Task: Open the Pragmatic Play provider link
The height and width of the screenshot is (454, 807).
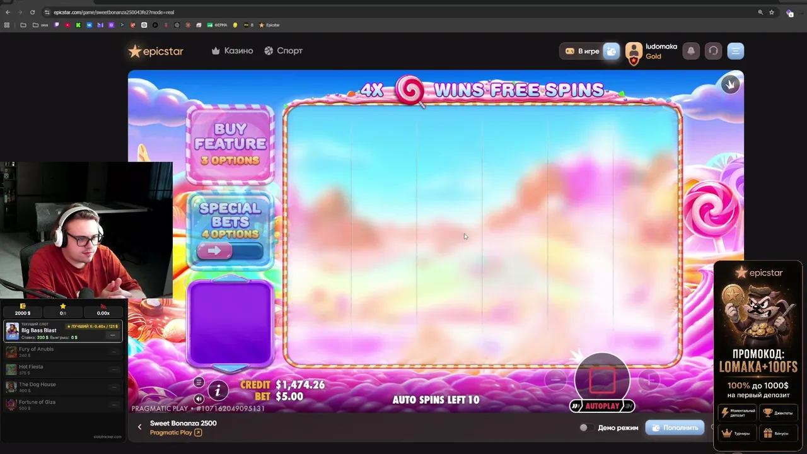Action: click(176, 433)
